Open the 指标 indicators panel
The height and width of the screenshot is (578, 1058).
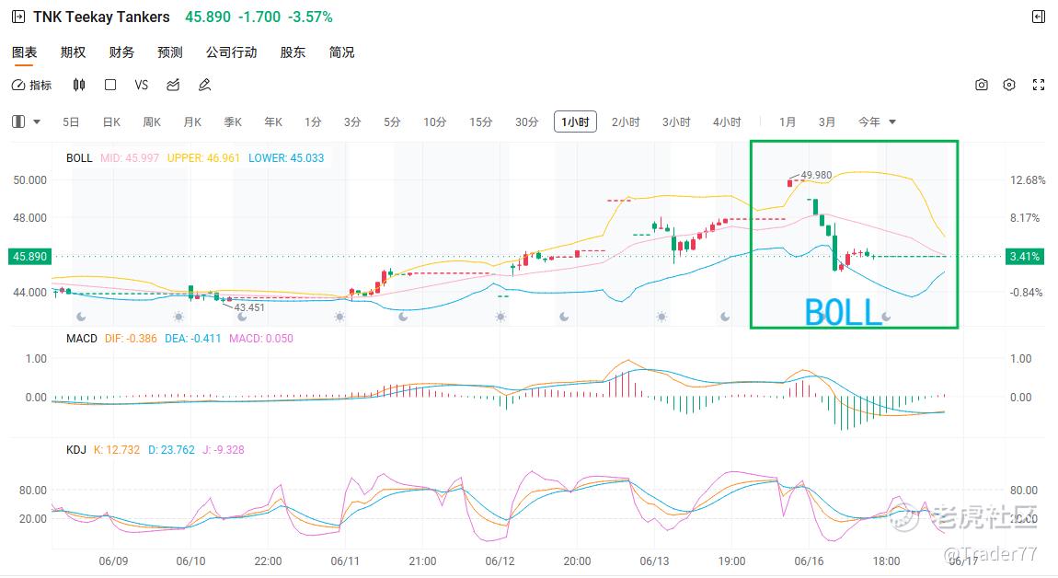31,85
